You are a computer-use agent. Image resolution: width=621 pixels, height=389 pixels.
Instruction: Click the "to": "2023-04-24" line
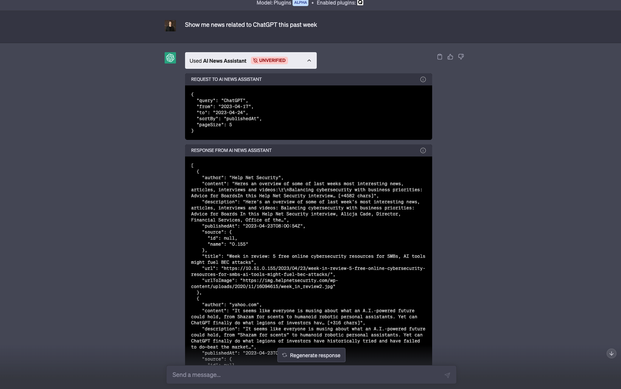tap(223, 113)
